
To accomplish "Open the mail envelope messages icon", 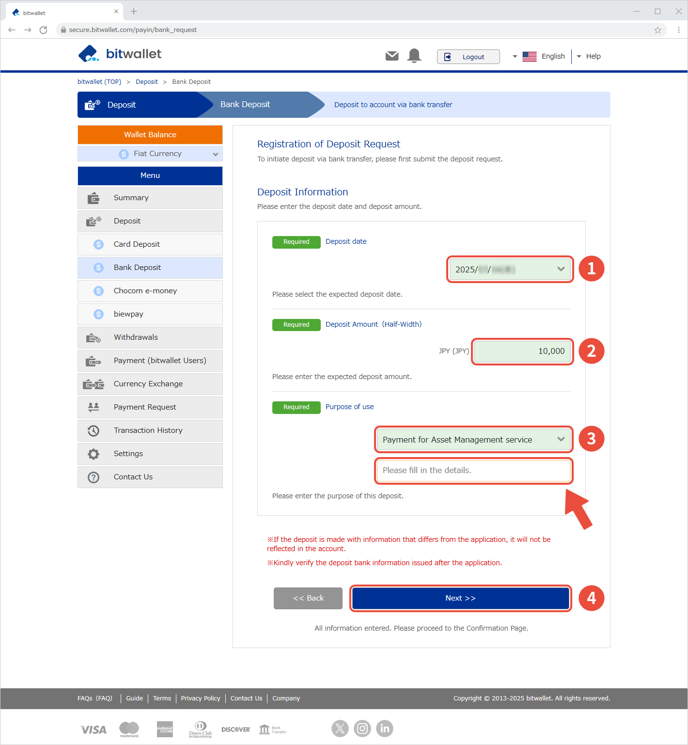I will point(392,56).
